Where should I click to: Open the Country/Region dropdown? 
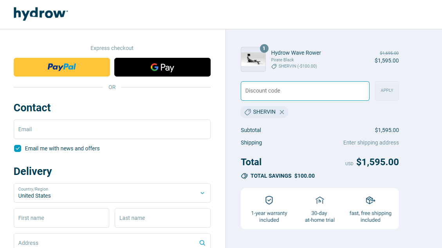pos(112,193)
